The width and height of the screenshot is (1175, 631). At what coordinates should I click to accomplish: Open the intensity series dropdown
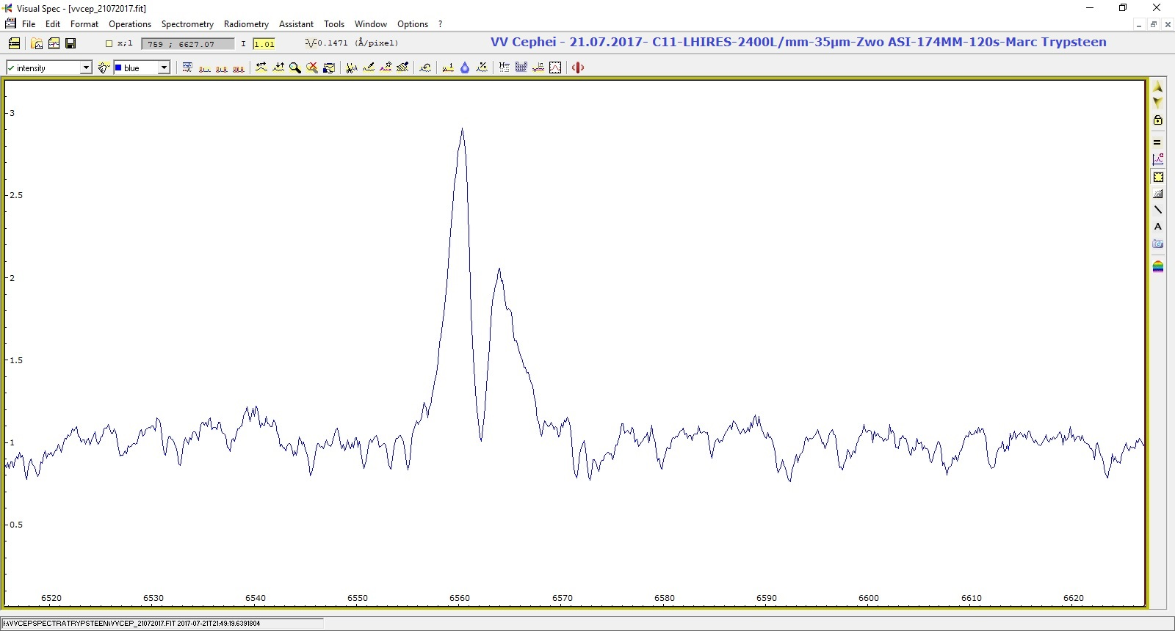tap(85, 68)
